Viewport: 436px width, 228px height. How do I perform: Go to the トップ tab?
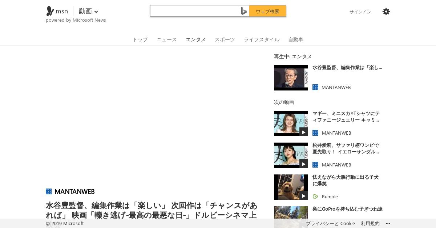tap(140, 39)
